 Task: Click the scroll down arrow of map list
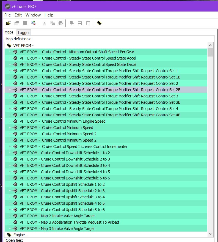[210, 234]
